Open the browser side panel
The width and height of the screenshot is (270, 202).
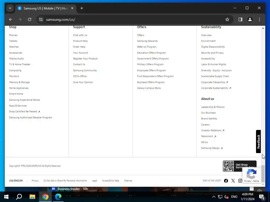point(240,19)
